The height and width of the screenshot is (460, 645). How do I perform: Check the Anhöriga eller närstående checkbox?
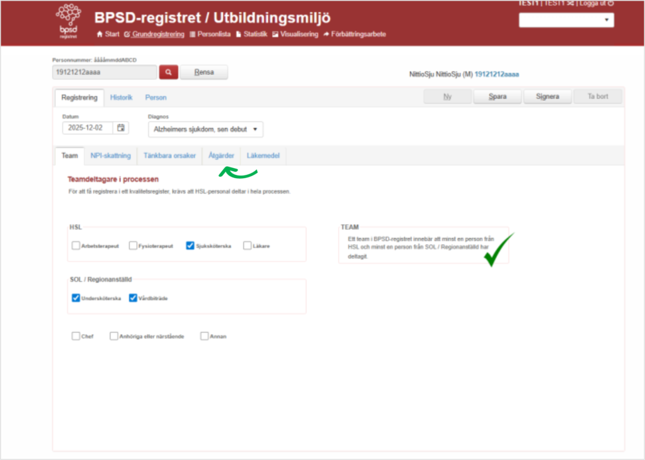click(x=114, y=336)
